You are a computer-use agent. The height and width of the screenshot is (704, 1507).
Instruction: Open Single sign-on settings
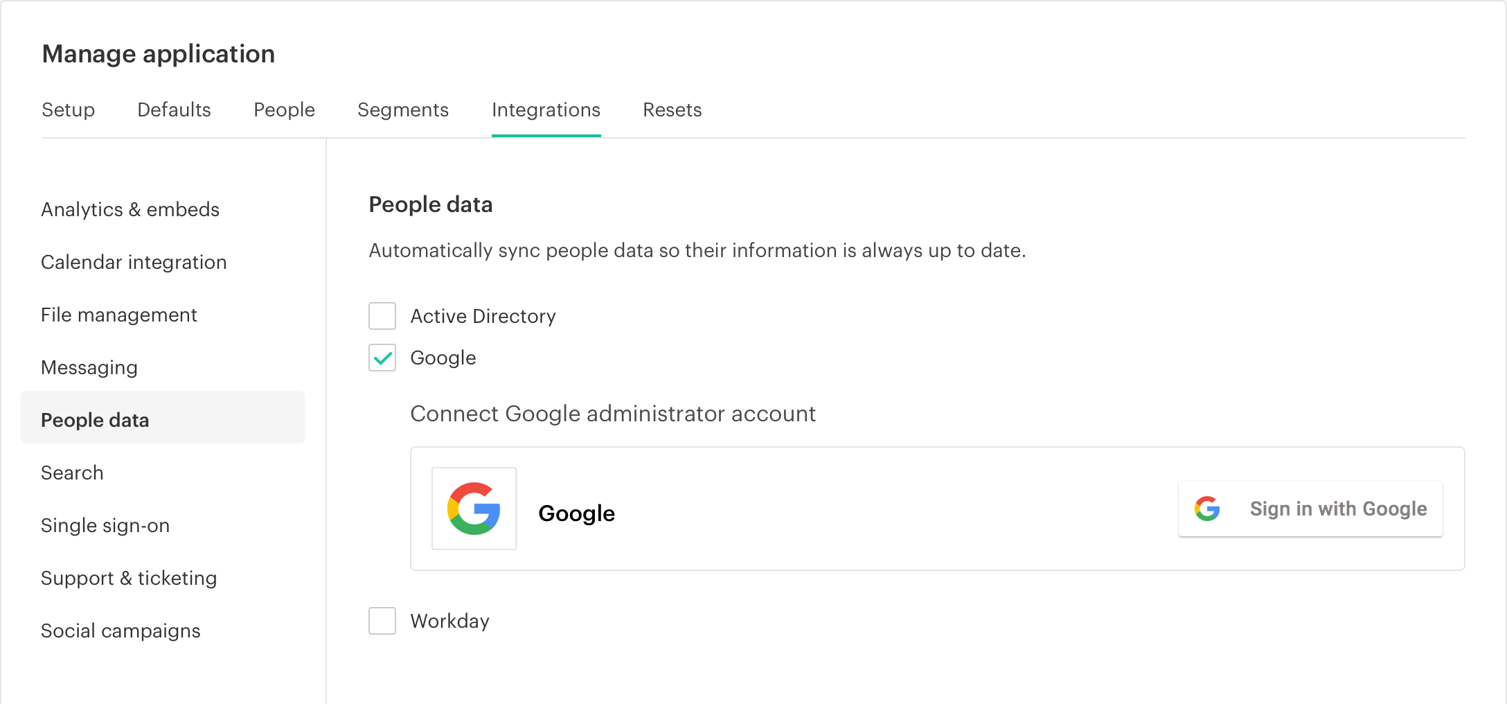point(105,525)
